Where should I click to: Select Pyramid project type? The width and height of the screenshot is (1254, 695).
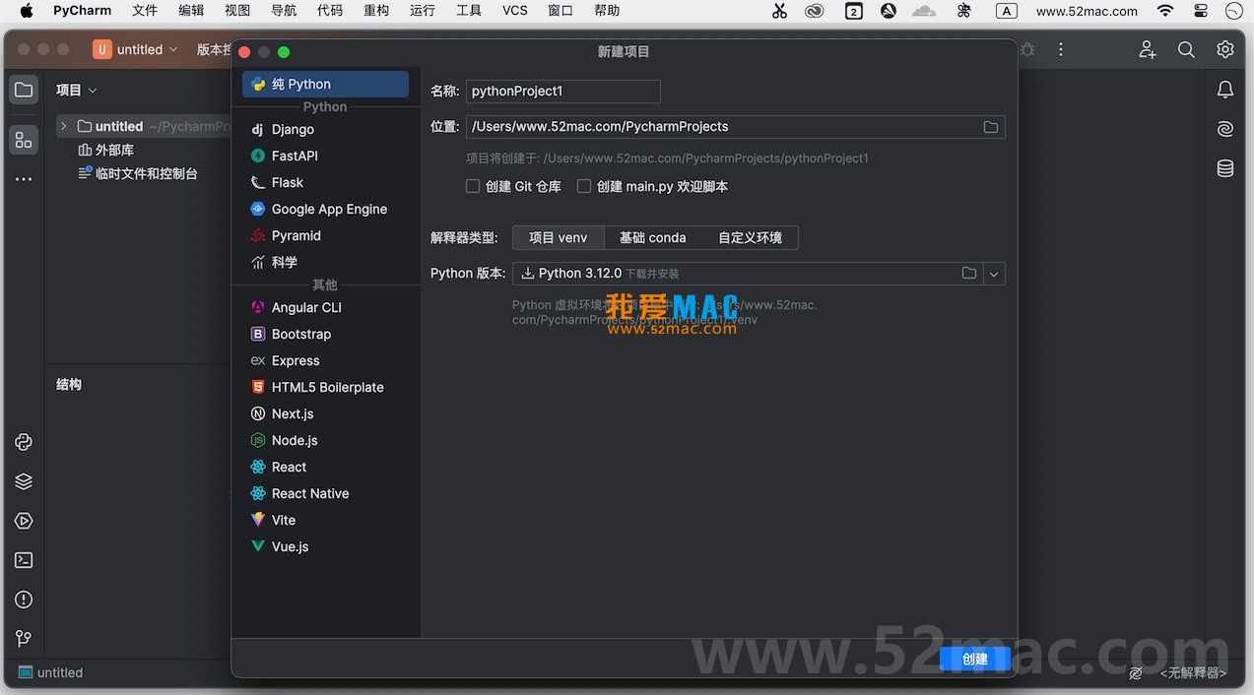(325, 235)
